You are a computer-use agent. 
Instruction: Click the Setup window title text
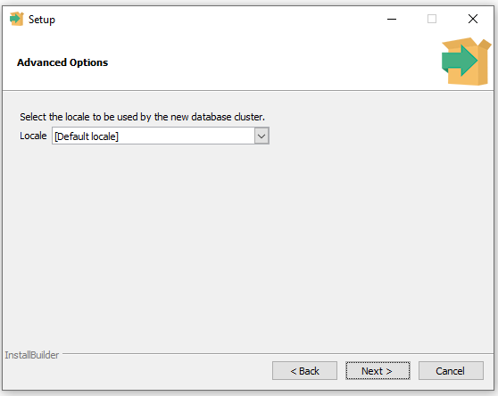click(x=42, y=20)
